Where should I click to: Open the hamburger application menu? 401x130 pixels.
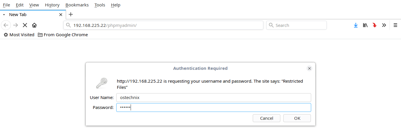(395, 25)
